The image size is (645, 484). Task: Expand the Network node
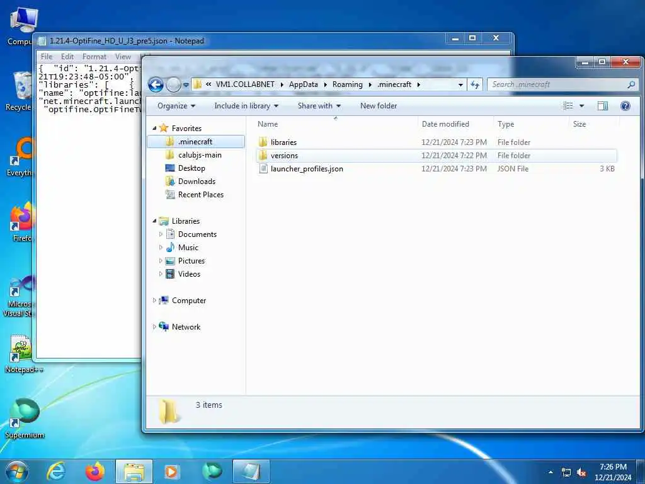pos(155,327)
